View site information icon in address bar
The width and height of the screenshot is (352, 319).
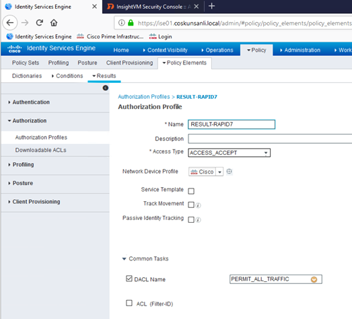click(121, 23)
